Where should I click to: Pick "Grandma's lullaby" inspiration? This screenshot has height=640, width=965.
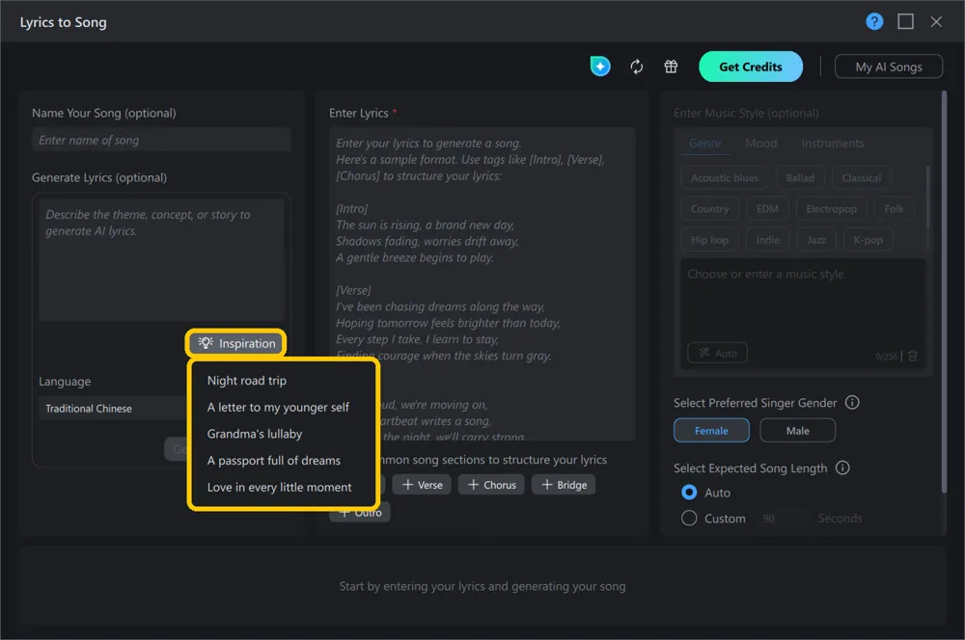[255, 434]
